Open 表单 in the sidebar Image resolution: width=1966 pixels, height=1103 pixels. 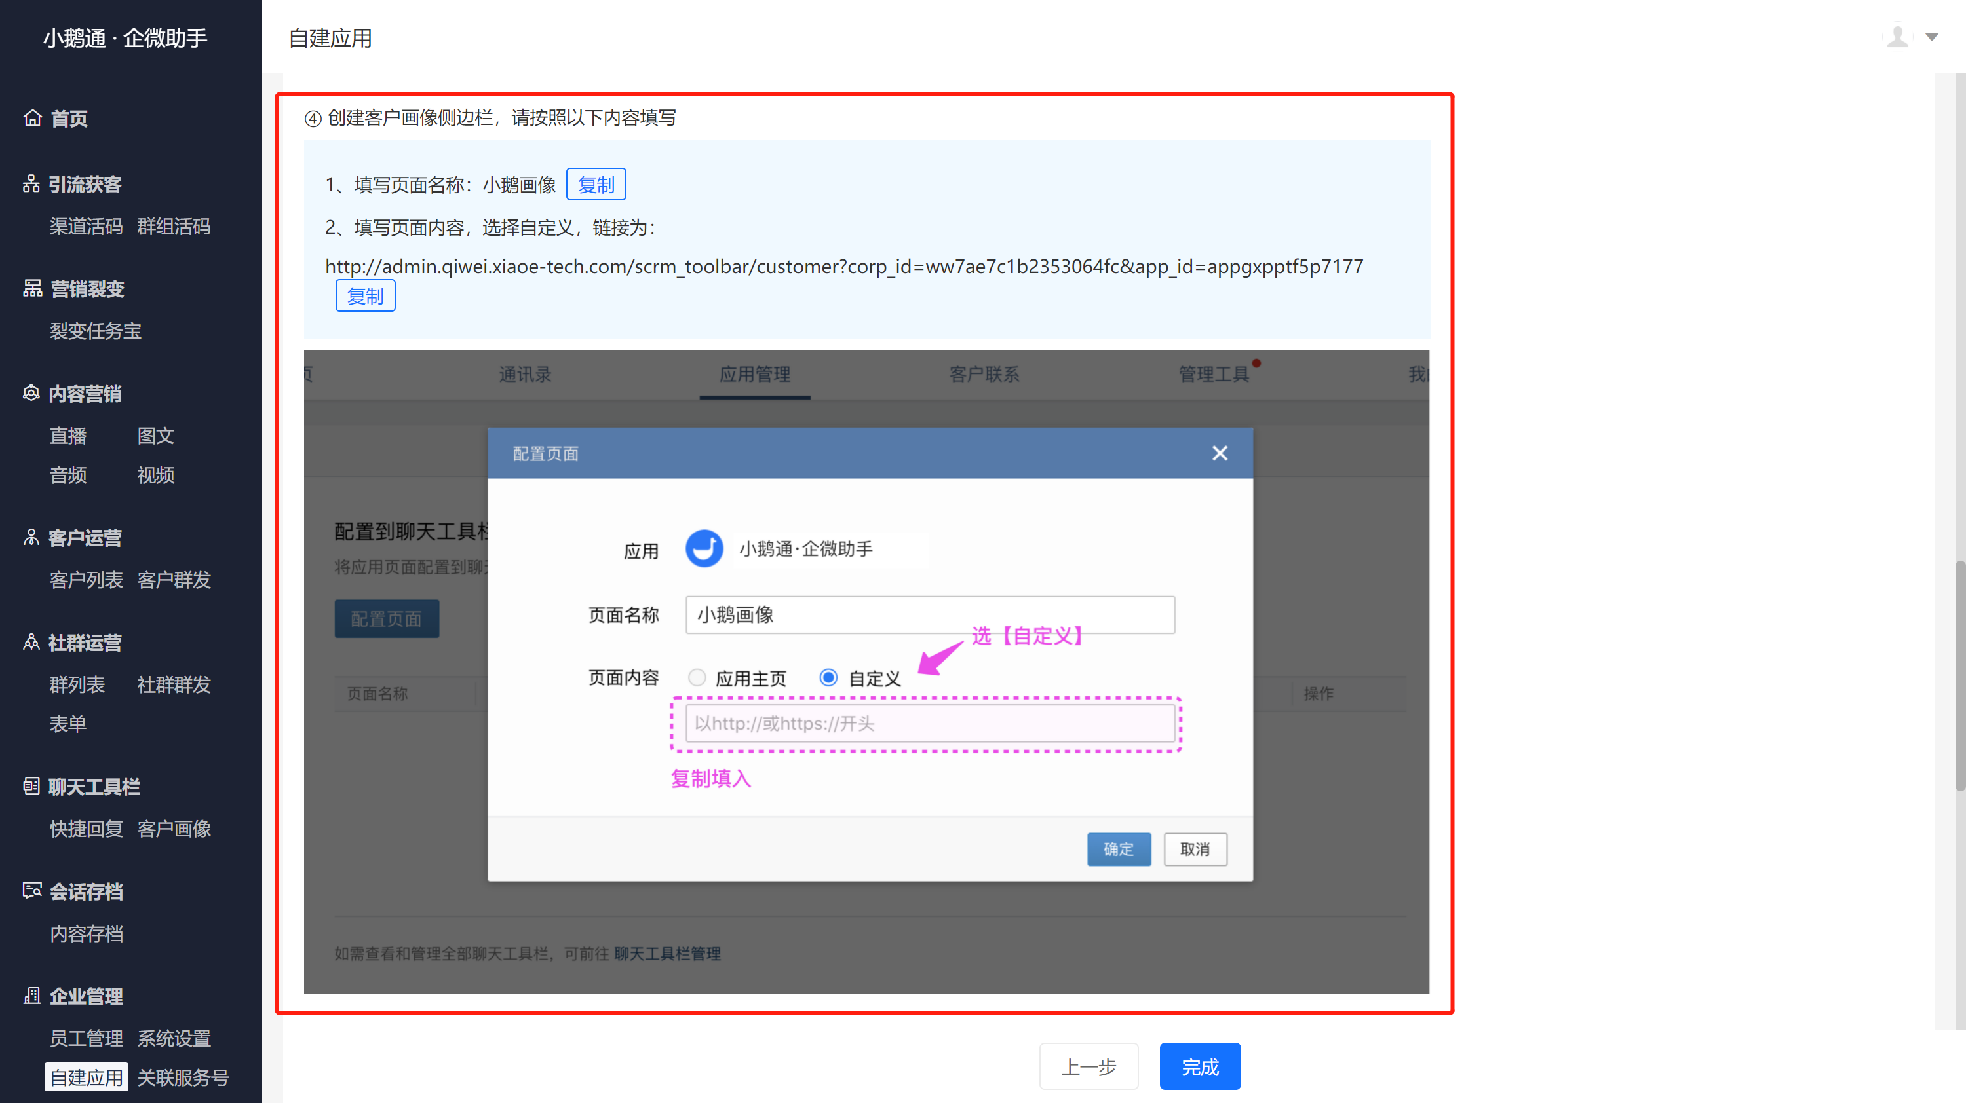click(x=68, y=724)
